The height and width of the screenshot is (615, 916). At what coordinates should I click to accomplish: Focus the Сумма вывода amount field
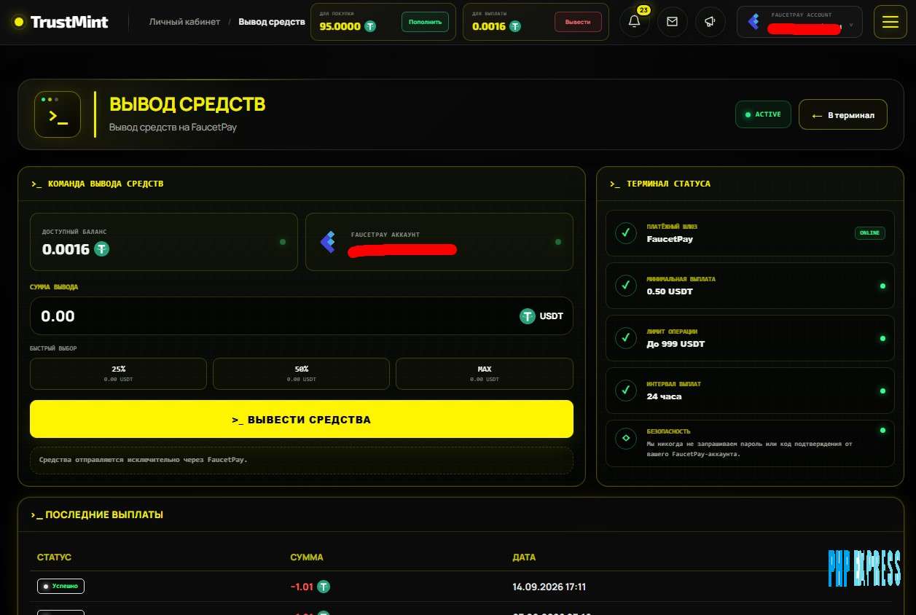pos(302,316)
